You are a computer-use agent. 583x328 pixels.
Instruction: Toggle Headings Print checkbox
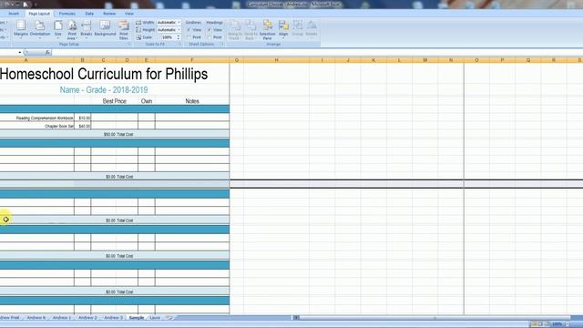coord(210,37)
